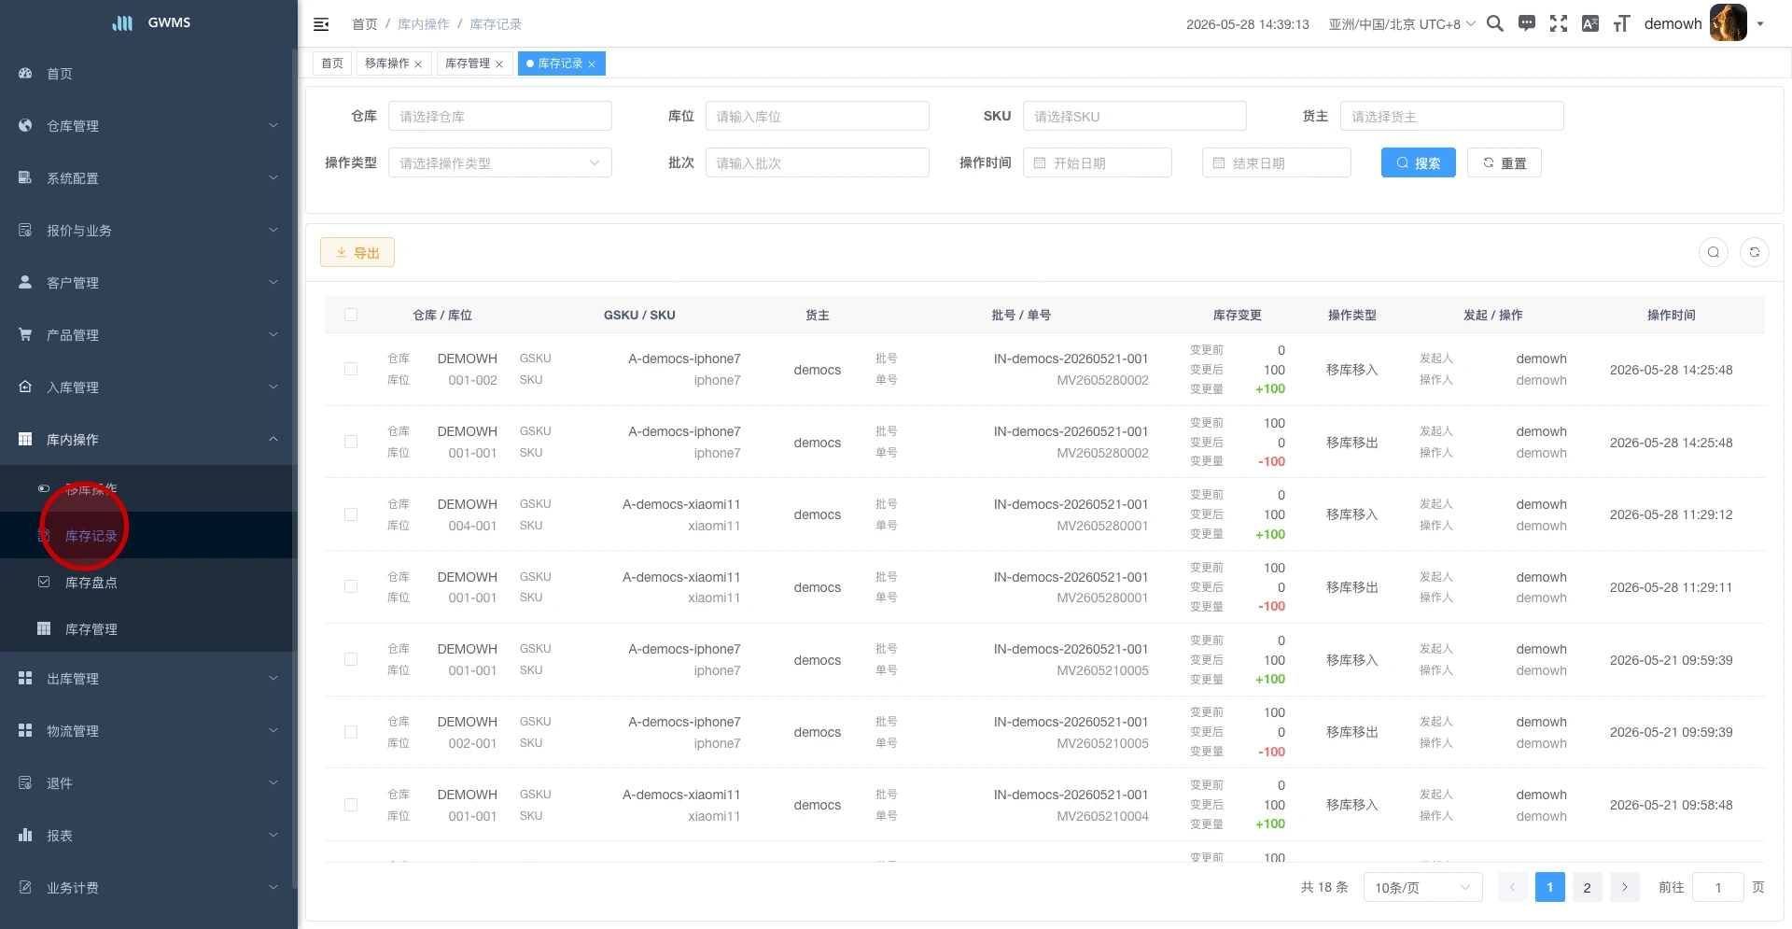
Task: Check row with time 2026-05-28 11:29:11
Action: 351,586
